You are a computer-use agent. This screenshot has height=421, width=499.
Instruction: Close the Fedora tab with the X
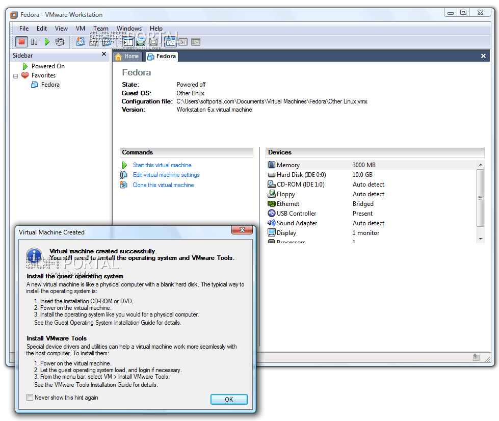[483, 56]
